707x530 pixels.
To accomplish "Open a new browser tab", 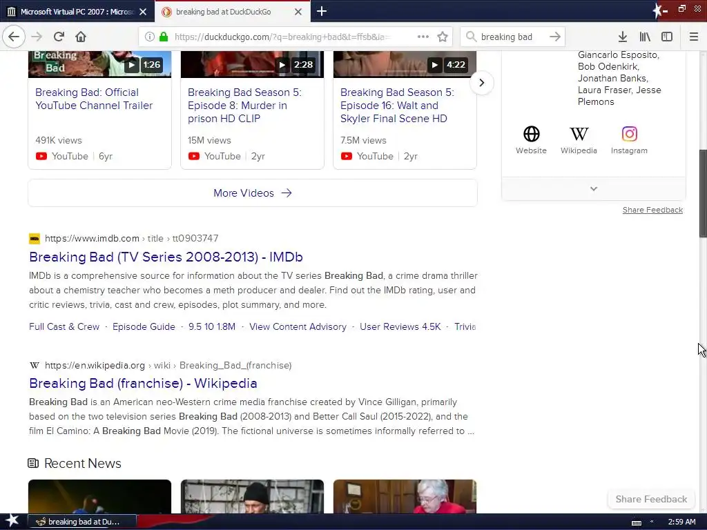I will pos(322,11).
